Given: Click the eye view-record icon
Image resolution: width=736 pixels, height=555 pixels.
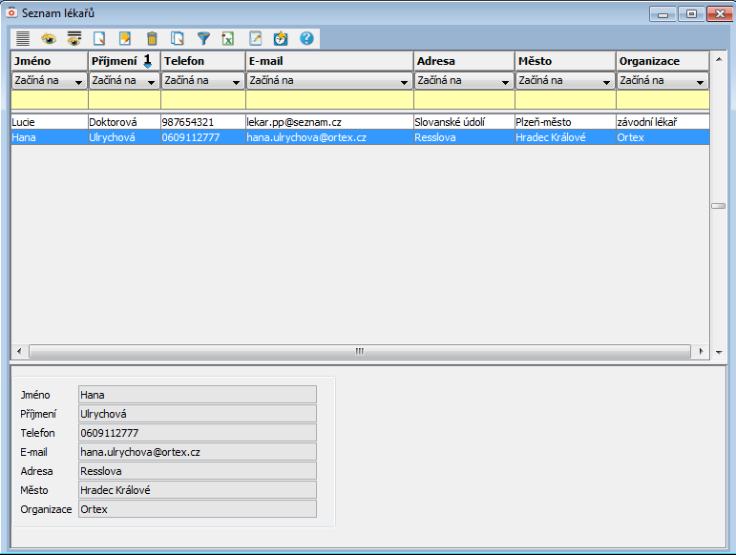Looking at the screenshot, I should 49,38.
